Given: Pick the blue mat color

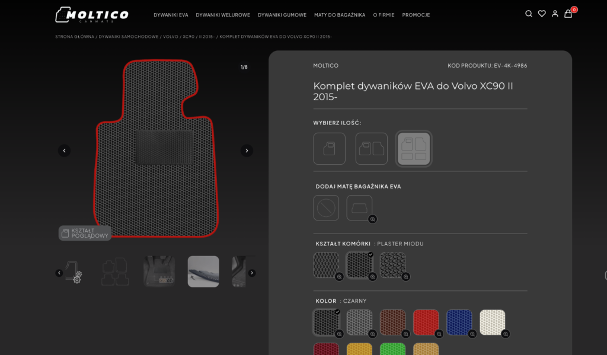Looking at the screenshot, I should [x=459, y=322].
